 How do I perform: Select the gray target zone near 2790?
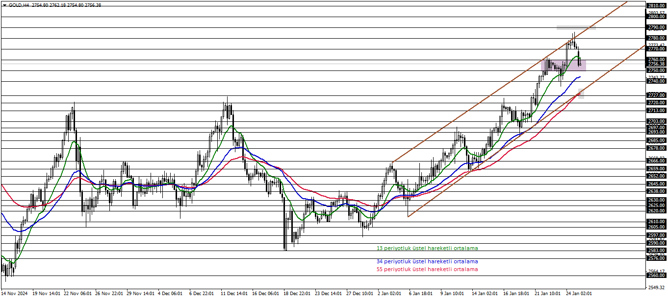point(576,27)
